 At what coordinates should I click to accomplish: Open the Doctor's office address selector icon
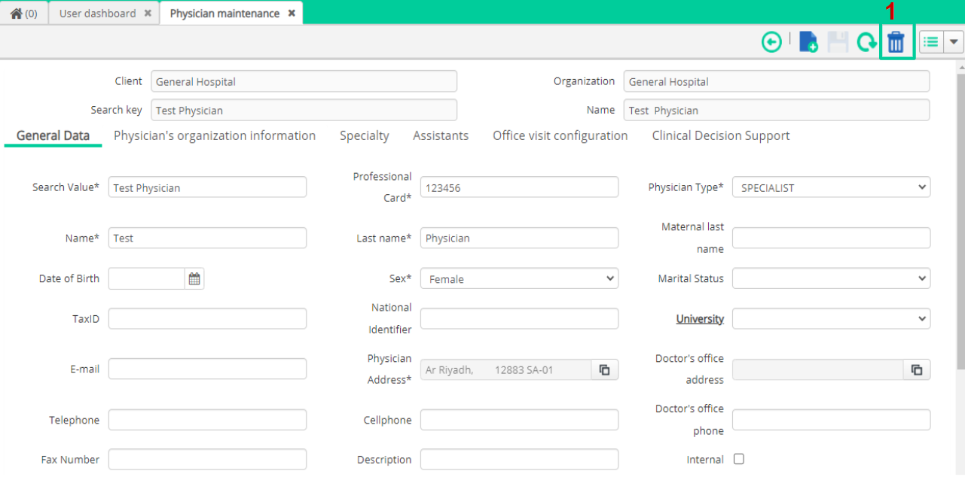917,369
